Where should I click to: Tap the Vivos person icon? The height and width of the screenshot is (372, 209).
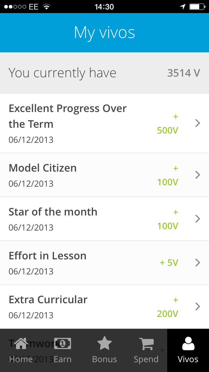tap(188, 344)
